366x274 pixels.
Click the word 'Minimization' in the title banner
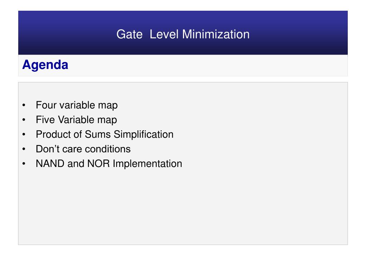216,34
